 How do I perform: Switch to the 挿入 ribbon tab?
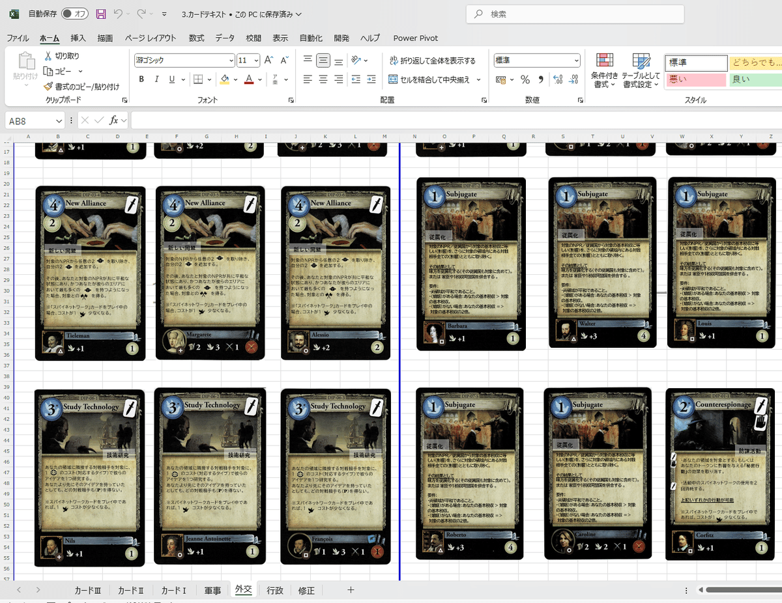pos(78,38)
